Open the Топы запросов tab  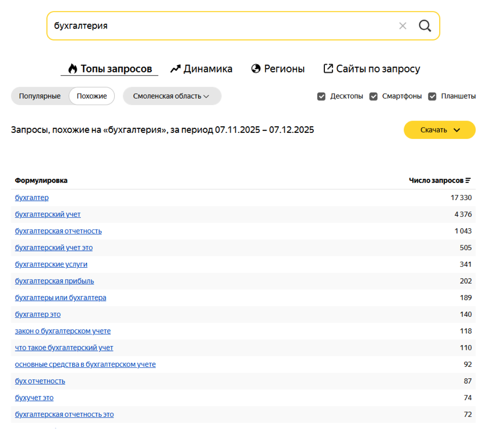tap(110, 69)
